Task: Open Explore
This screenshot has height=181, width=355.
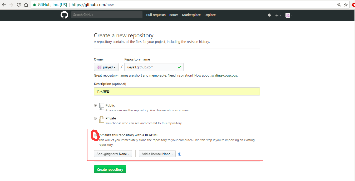Action: click(x=210, y=15)
